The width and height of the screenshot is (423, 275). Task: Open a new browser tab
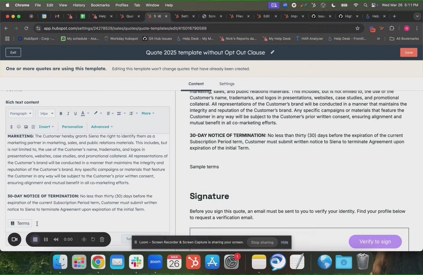[394, 16]
